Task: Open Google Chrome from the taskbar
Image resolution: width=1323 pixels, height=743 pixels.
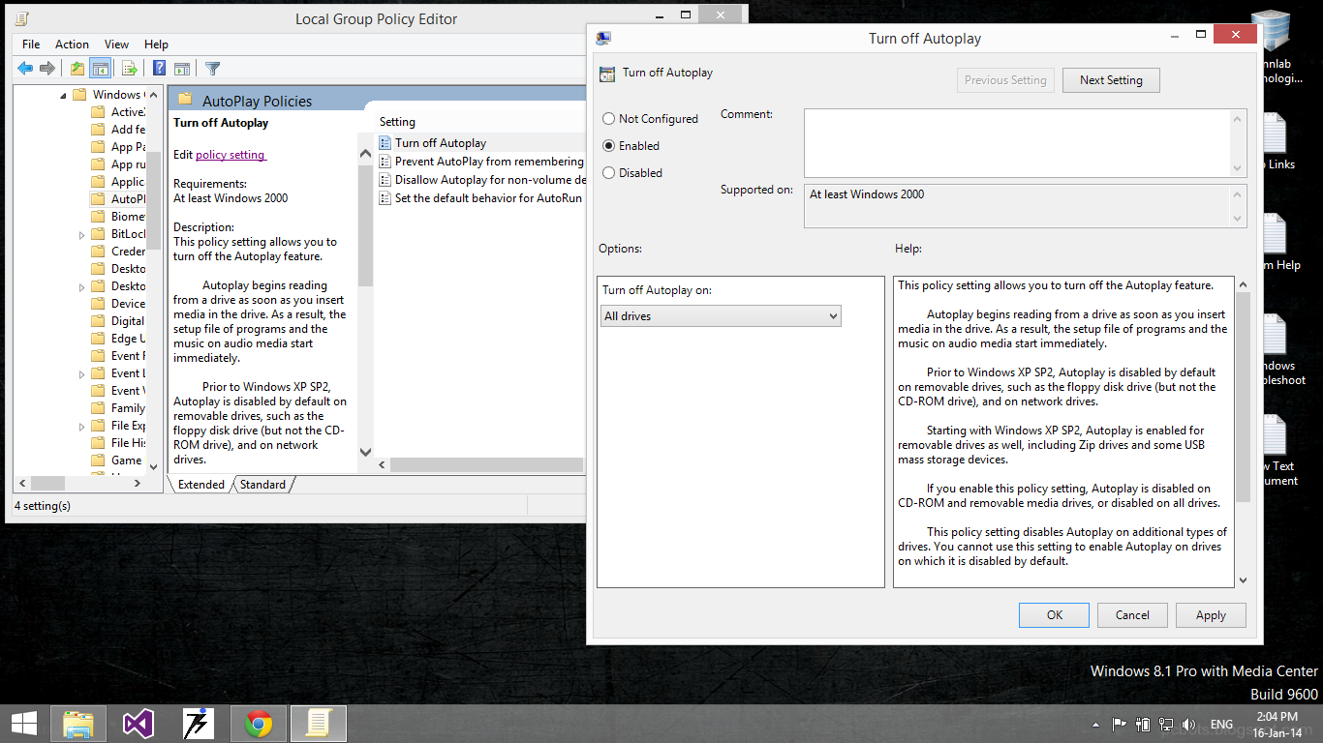Action: coord(259,724)
